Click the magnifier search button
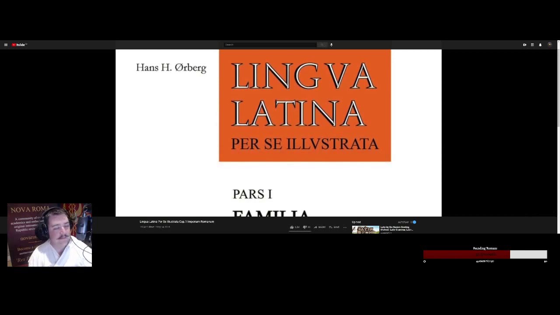Screen dimensions: 560x315 (322, 45)
